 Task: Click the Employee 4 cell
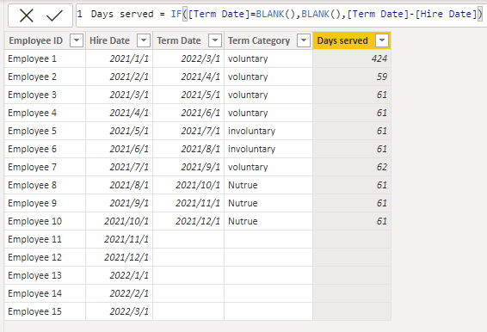click(45, 113)
